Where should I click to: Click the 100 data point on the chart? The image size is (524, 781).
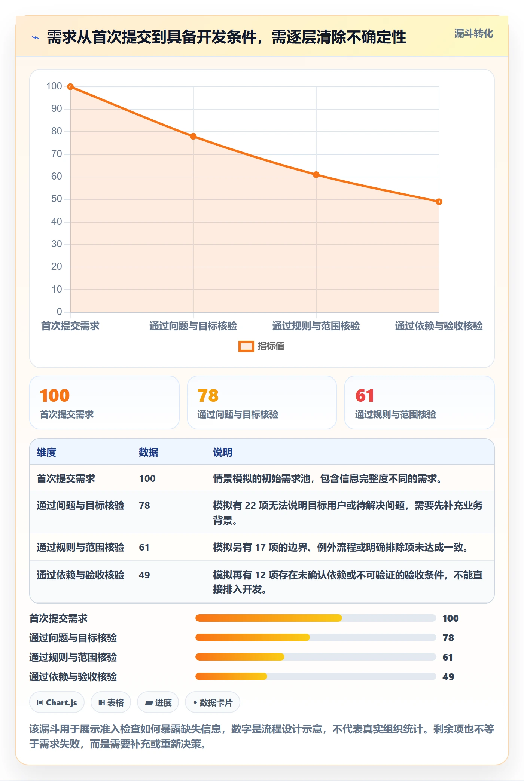click(70, 87)
